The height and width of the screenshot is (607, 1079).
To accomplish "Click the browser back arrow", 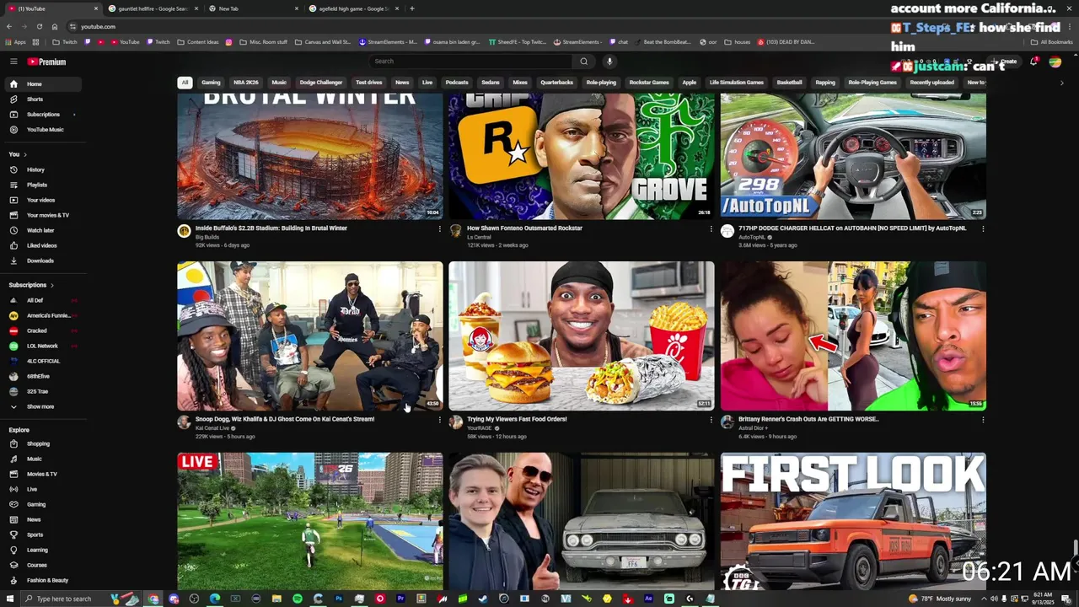I will pyautogui.click(x=8, y=26).
